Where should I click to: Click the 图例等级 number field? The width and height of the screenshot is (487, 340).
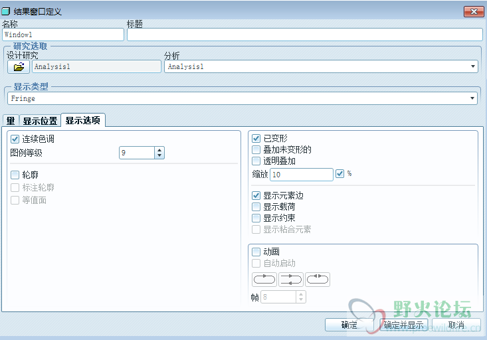click(137, 153)
